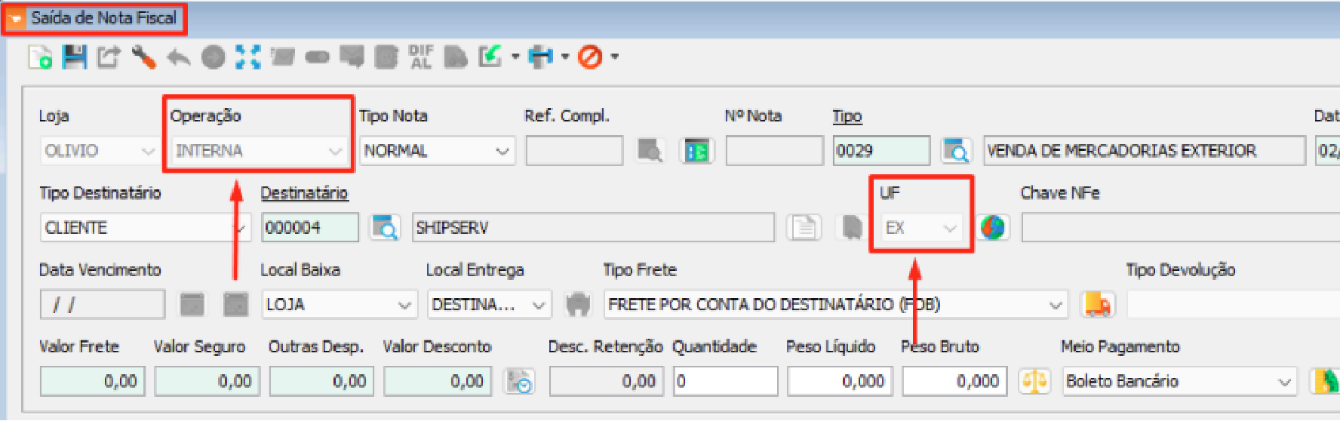Expand the Meio Pagamento Boleto Bancário dropdown
1340x421 pixels.
point(1284,382)
